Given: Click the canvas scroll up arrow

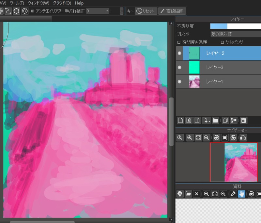Looking at the screenshot, I should coord(171,23).
